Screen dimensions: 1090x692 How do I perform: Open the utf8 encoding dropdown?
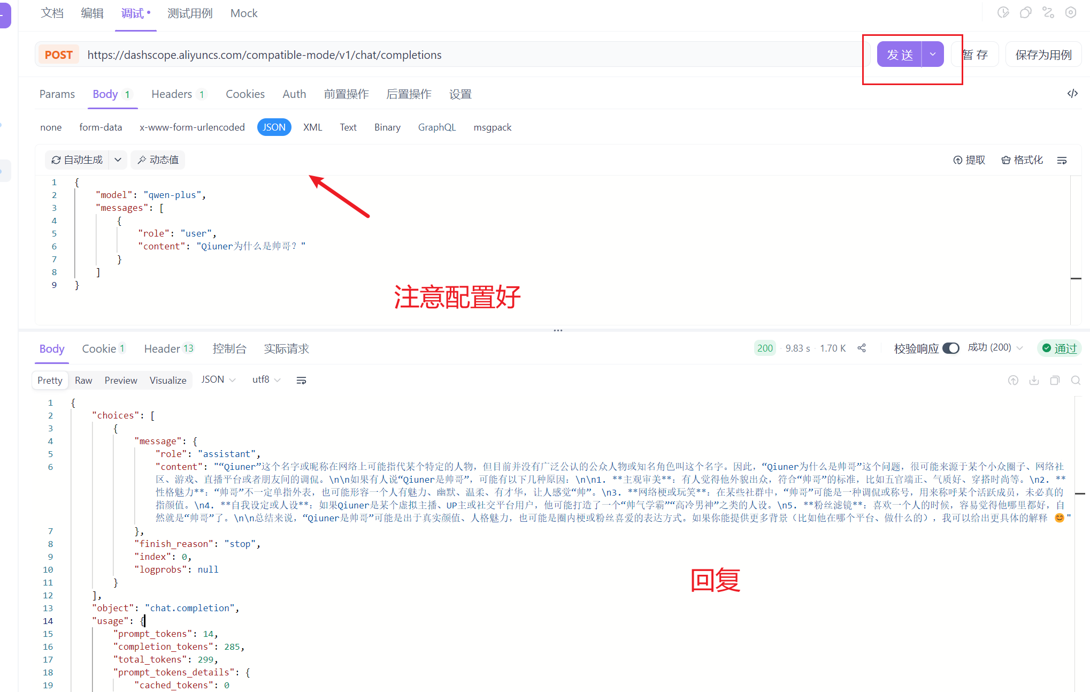266,379
